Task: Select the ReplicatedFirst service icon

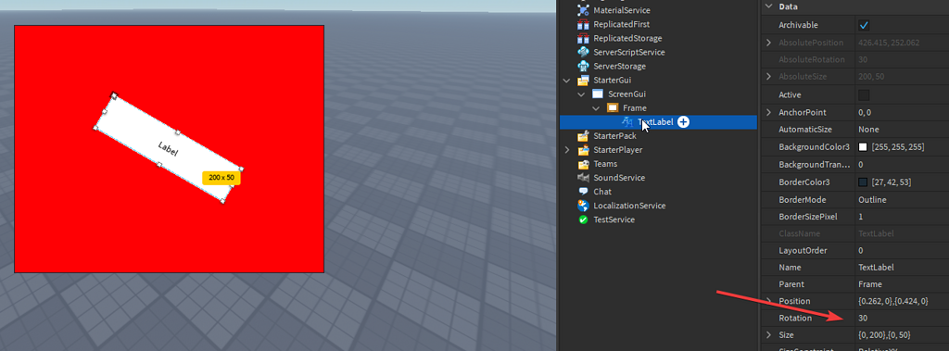Action: [583, 24]
